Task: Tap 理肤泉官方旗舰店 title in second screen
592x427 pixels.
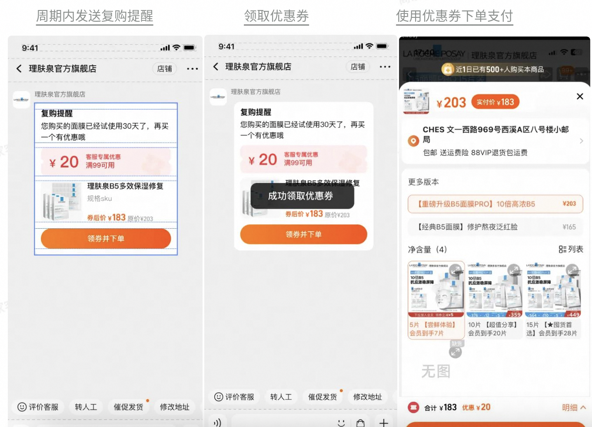Action: [258, 67]
